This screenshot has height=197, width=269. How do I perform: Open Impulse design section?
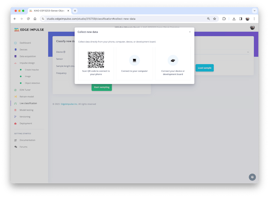click(x=27, y=63)
